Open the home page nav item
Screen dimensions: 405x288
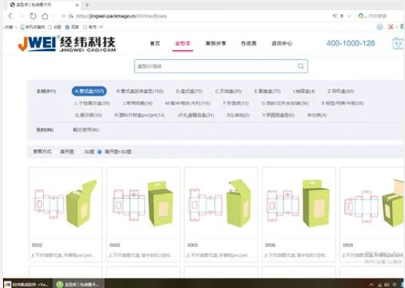[155, 43]
